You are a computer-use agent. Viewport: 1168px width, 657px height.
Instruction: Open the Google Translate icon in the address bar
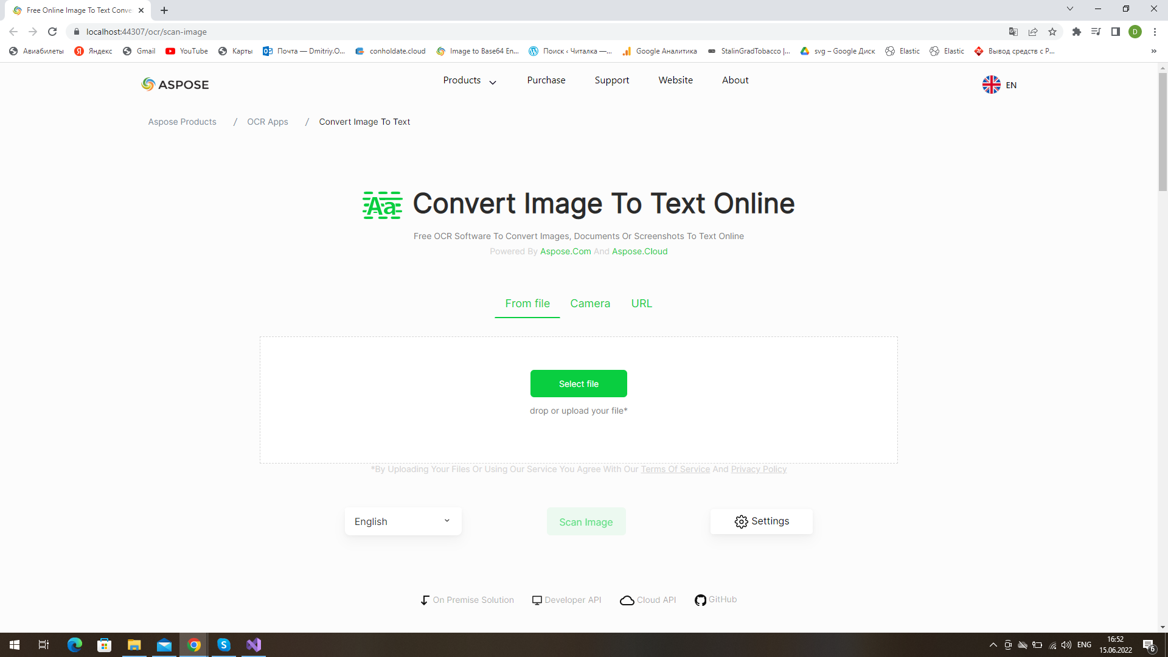(1013, 32)
